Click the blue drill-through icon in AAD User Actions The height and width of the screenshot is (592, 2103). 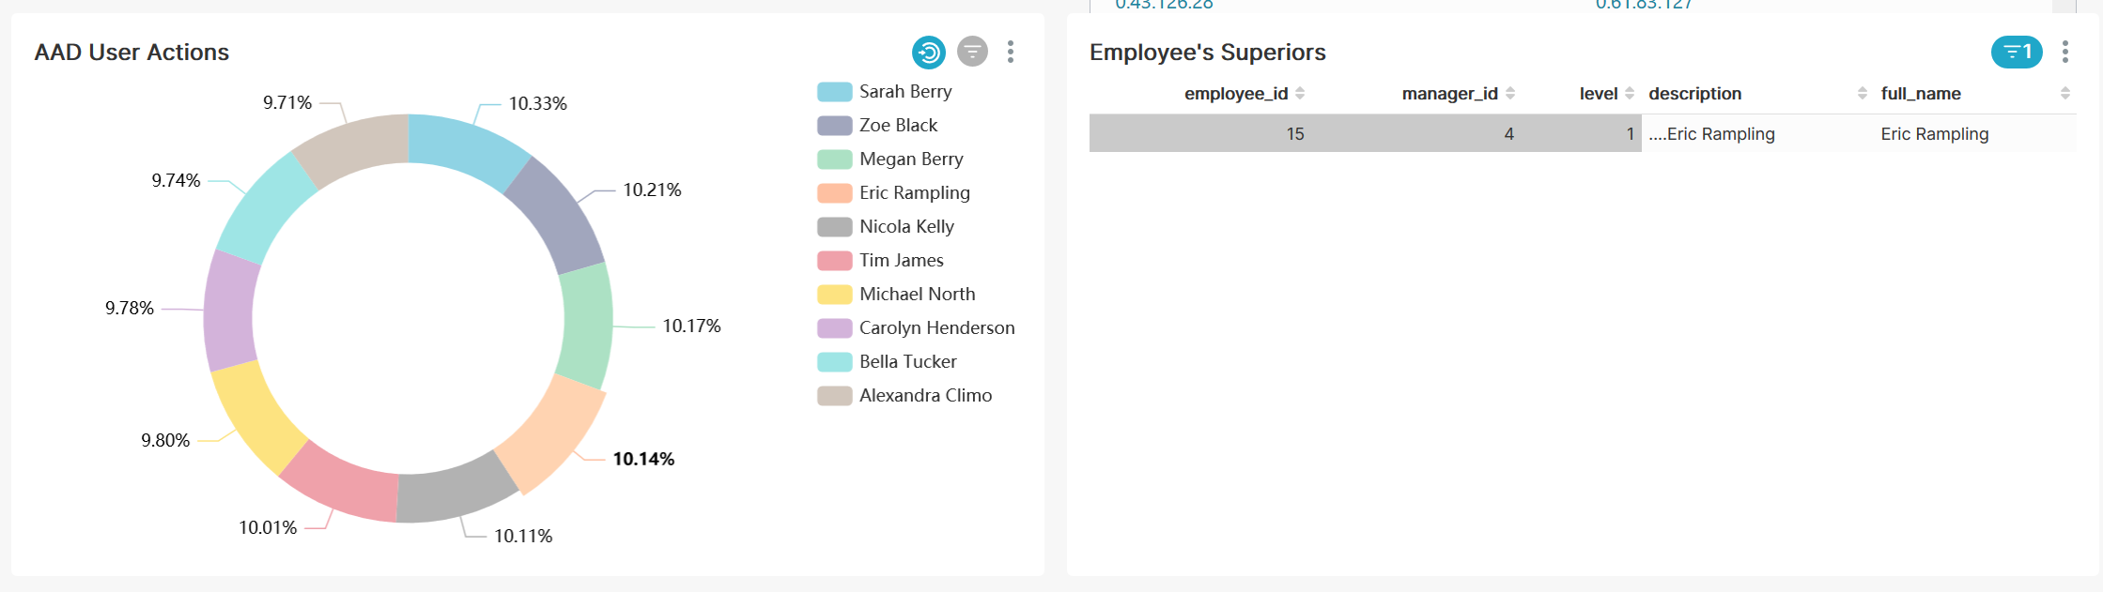[929, 52]
